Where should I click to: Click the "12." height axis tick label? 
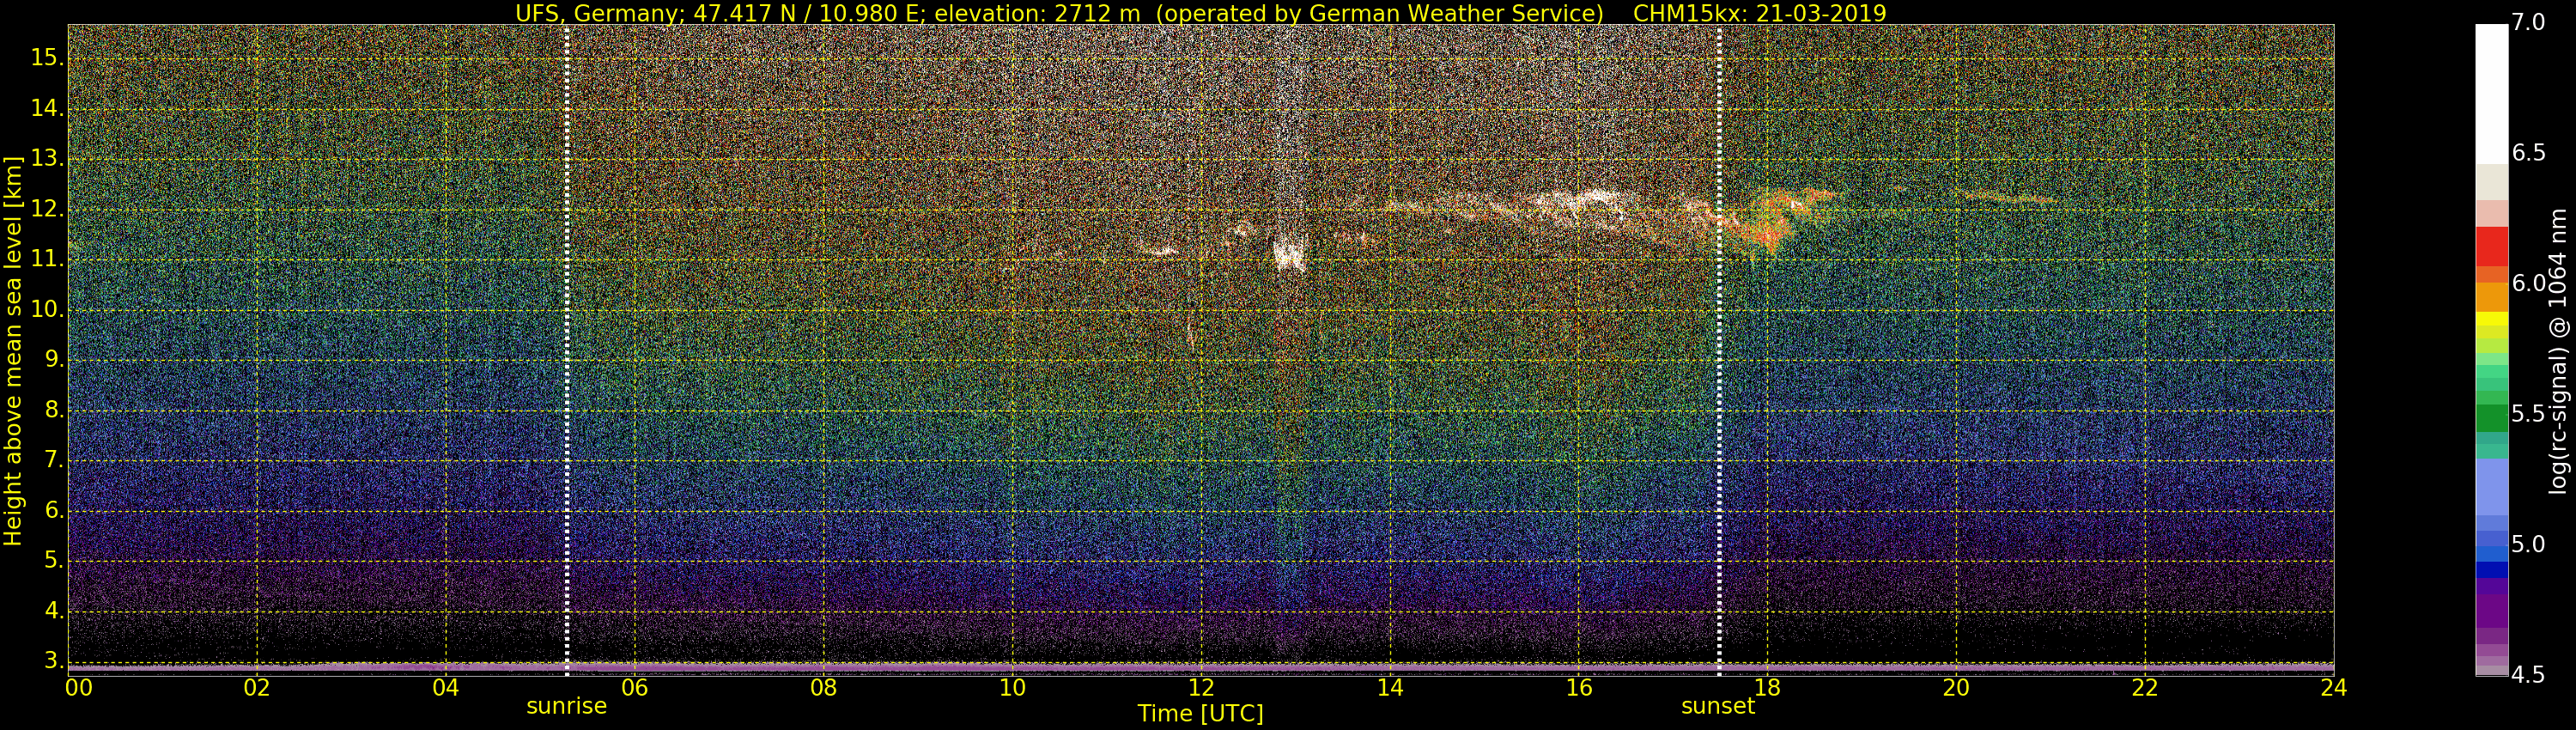(47, 209)
